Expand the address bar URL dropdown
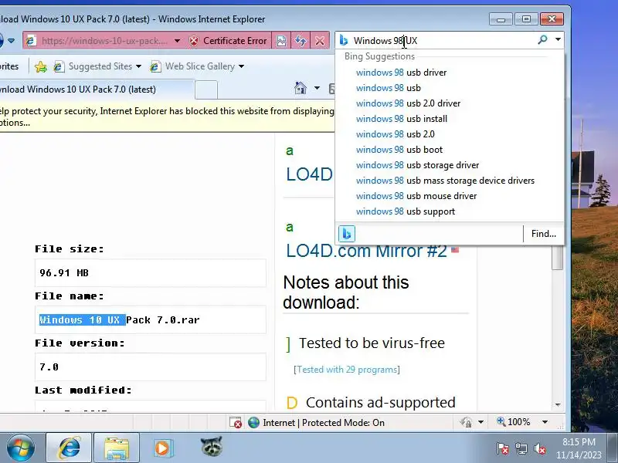 tap(178, 41)
